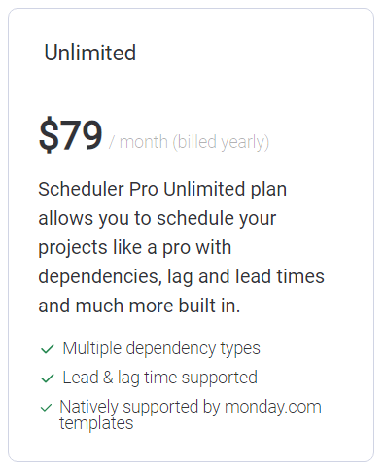The image size is (385, 468).
Task: Click the month (billed yearly) label
Action: pos(190,142)
